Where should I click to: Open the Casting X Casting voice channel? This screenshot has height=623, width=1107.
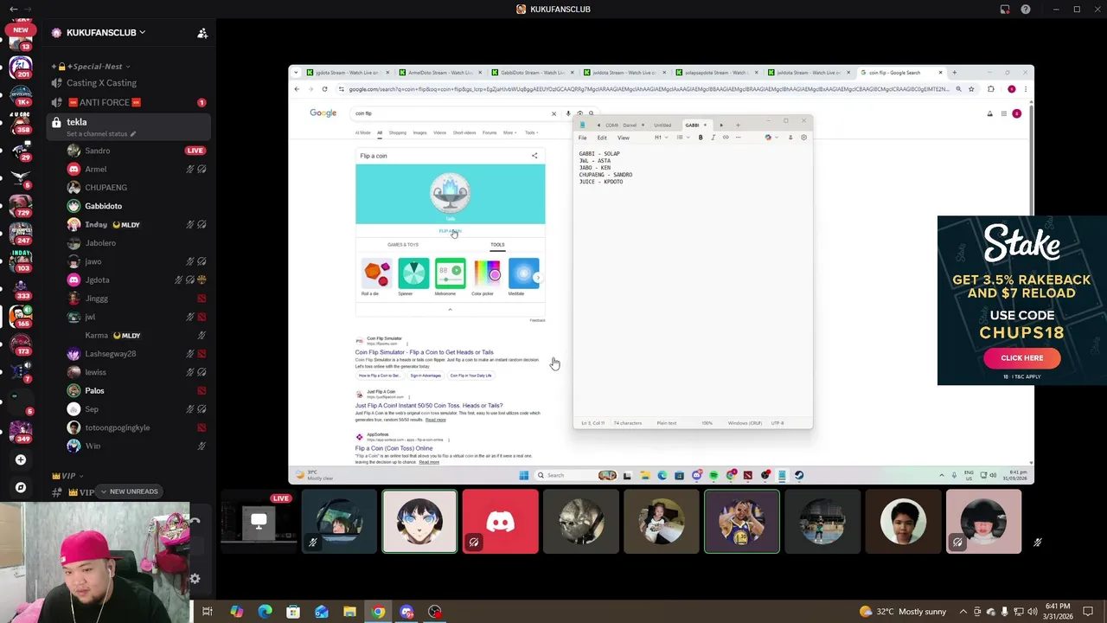coord(101,83)
